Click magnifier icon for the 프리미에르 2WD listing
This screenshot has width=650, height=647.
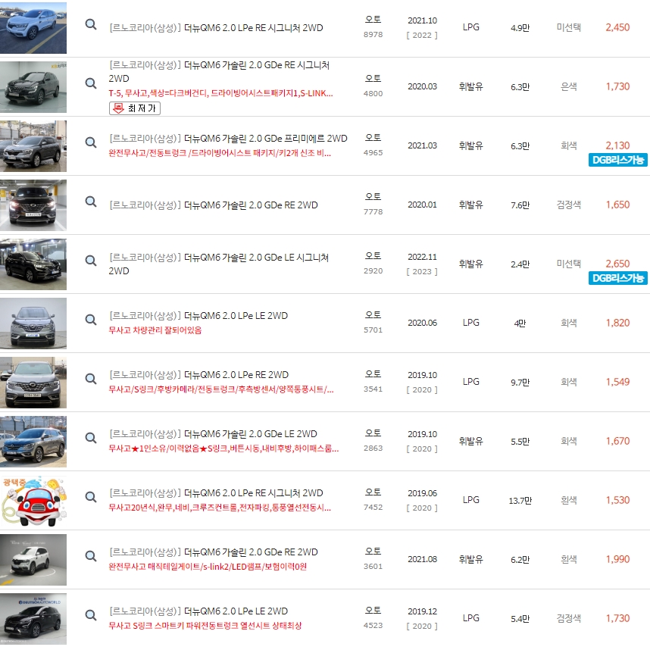tap(91, 142)
